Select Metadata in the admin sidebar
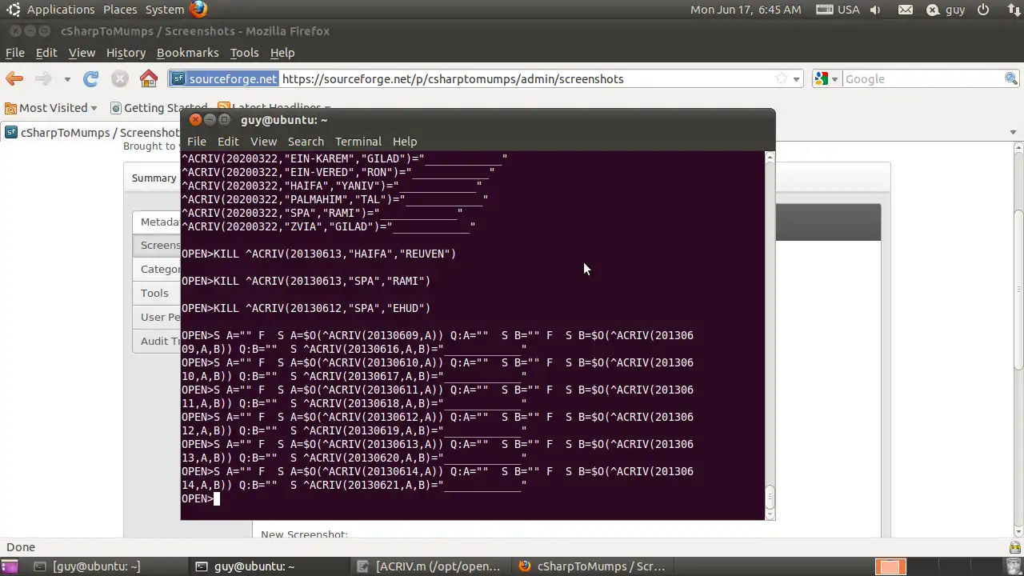The height and width of the screenshot is (576, 1024). 157,222
